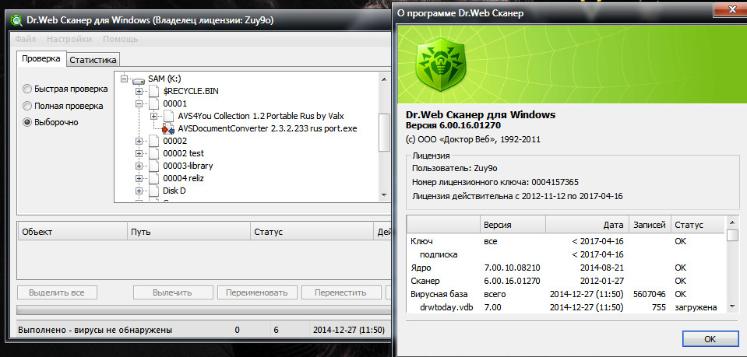The height and width of the screenshot is (357, 747).
Task: Click the Disk D folder icon
Action: point(153,191)
